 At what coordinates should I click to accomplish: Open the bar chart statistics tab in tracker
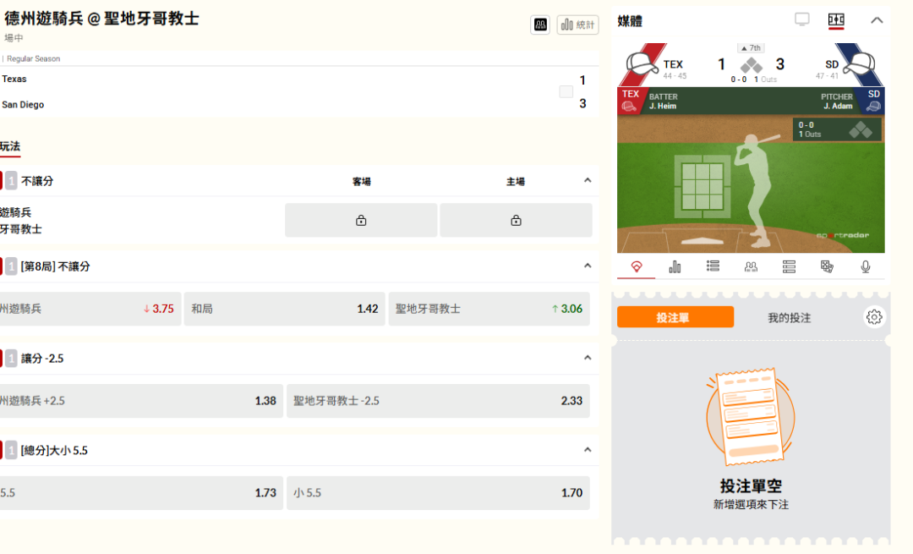[x=675, y=266]
